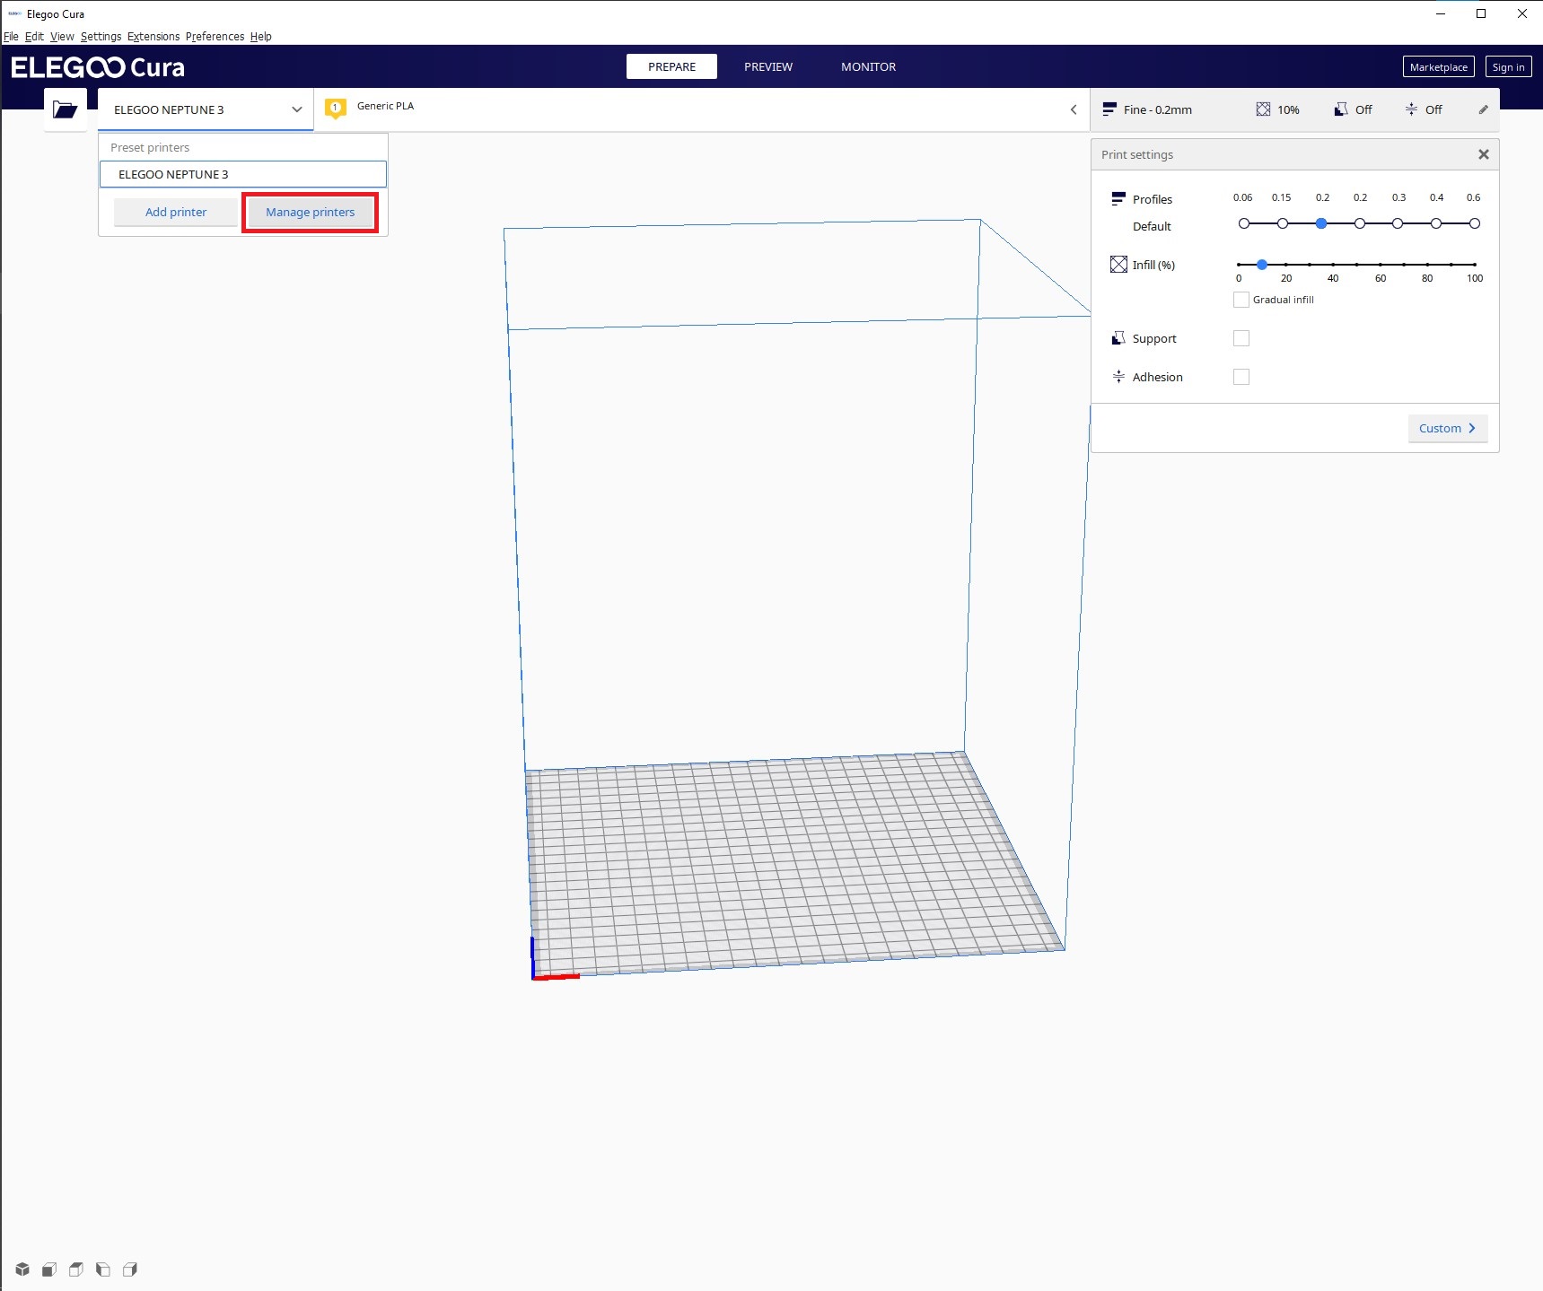
Task: Open the File menu
Action: [11, 37]
